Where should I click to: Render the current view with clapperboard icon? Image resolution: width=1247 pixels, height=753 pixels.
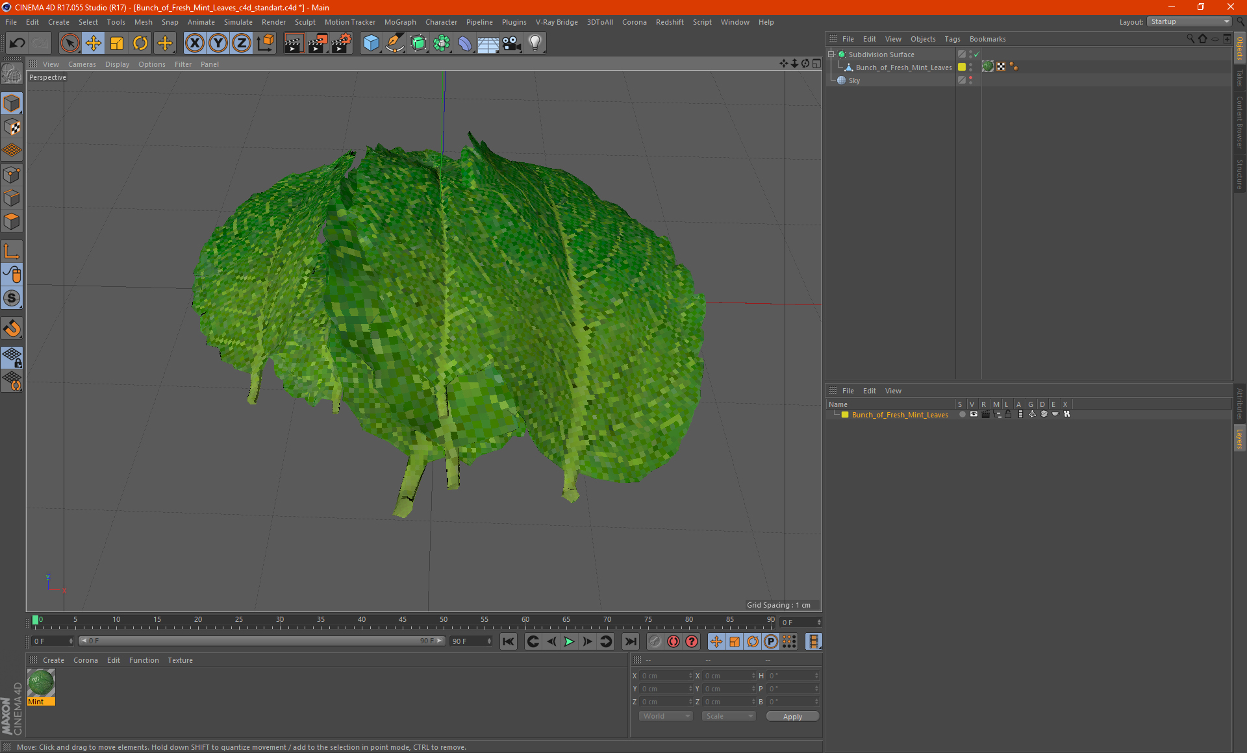click(294, 43)
